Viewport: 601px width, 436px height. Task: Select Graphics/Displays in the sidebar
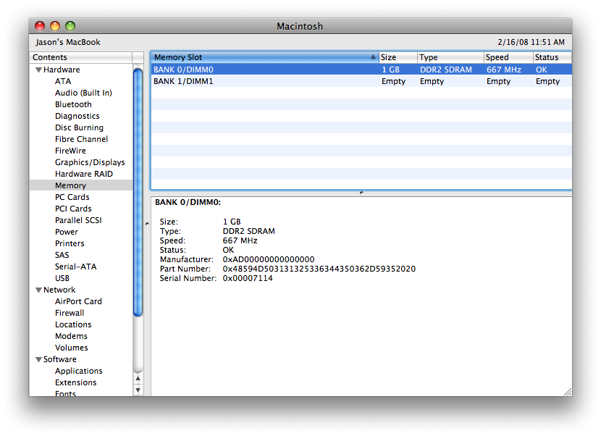pos(90,162)
